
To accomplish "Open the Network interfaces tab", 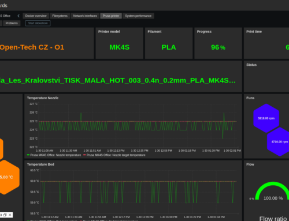I will (85, 16).
